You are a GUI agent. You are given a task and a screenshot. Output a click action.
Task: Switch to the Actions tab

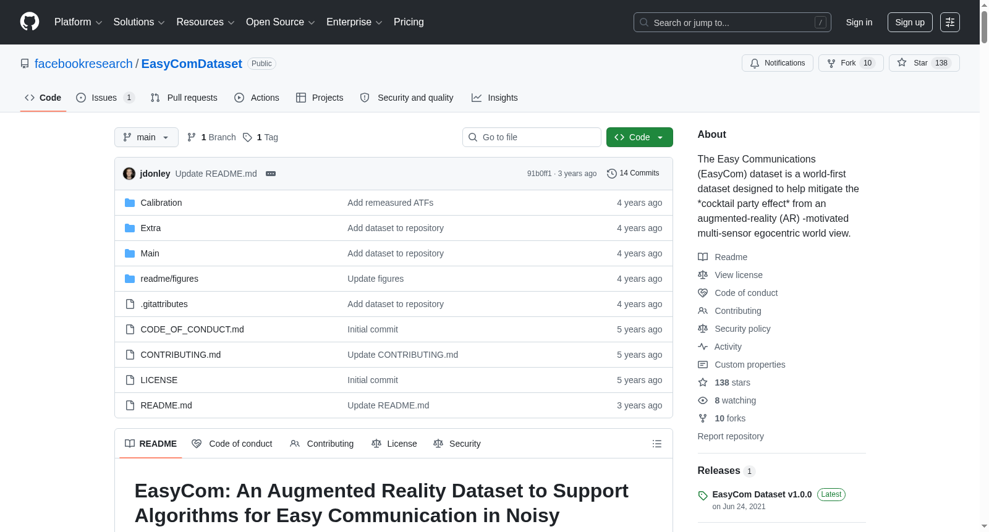[x=257, y=98]
